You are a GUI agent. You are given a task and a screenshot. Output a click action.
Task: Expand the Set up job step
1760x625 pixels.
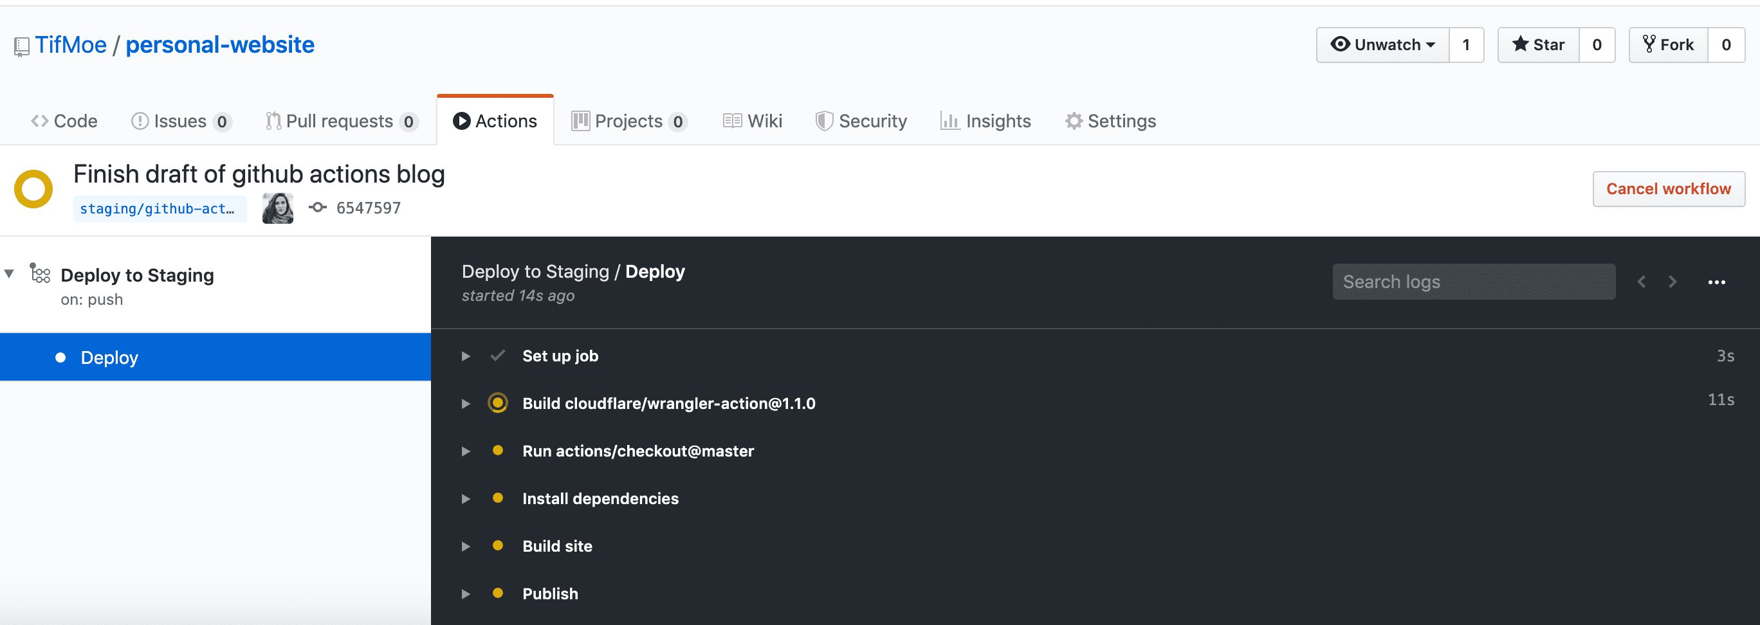466,356
